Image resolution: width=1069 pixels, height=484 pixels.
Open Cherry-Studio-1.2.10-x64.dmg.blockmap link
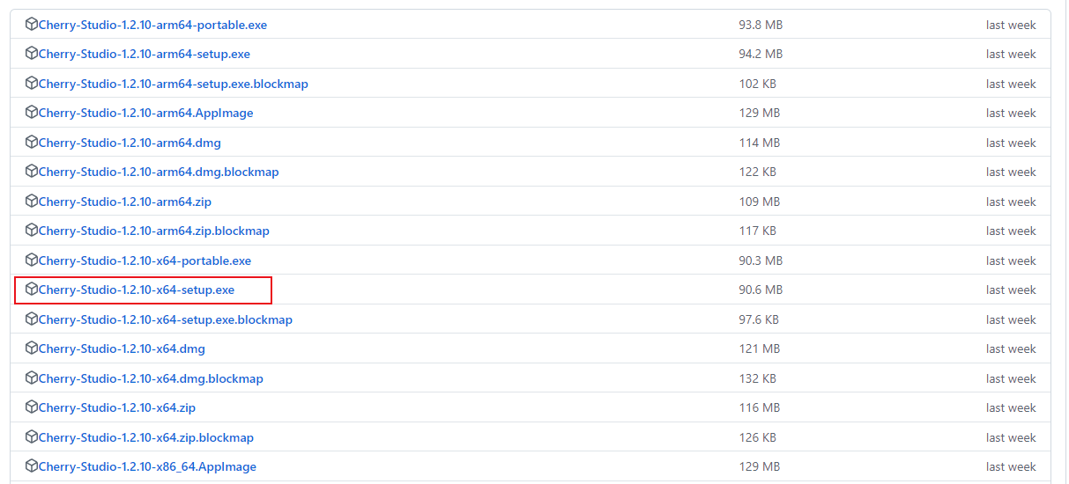pyautogui.click(x=151, y=378)
